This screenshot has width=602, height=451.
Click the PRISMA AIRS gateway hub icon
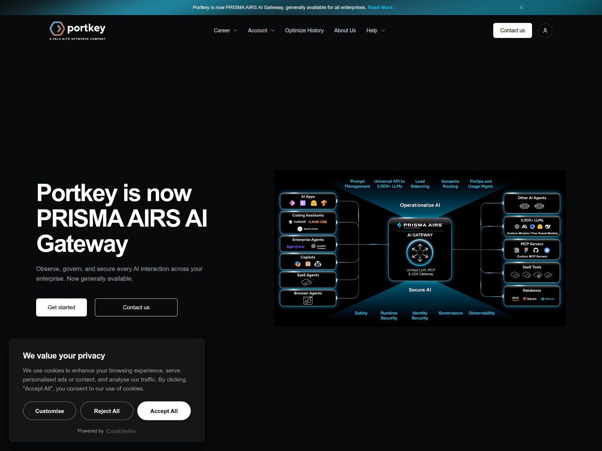tap(420, 253)
